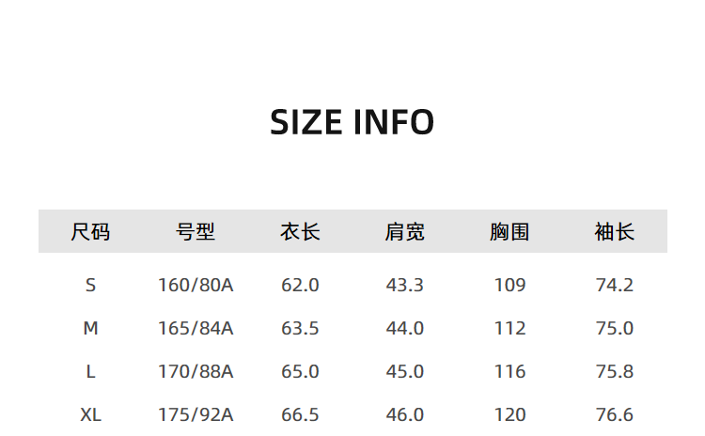Click garment length value 62.0
This screenshot has width=705, height=436.
tap(300, 285)
